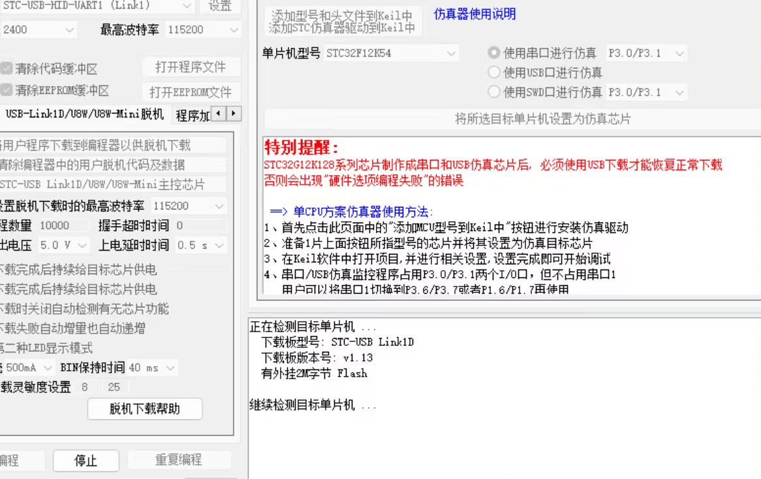This screenshot has width=761, height=479.
Task: Open the 最高波特率 115200 dropdown
Action: point(203,29)
